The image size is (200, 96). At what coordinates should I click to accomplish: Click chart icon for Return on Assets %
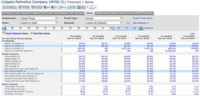61,43
